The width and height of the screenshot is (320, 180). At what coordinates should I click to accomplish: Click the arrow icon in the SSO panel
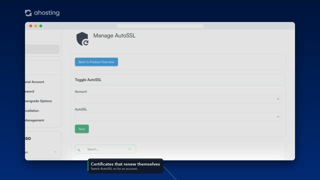(x=55, y=152)
